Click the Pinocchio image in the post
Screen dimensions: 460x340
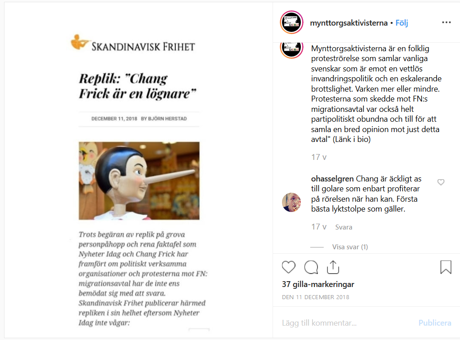coord(139,181)
